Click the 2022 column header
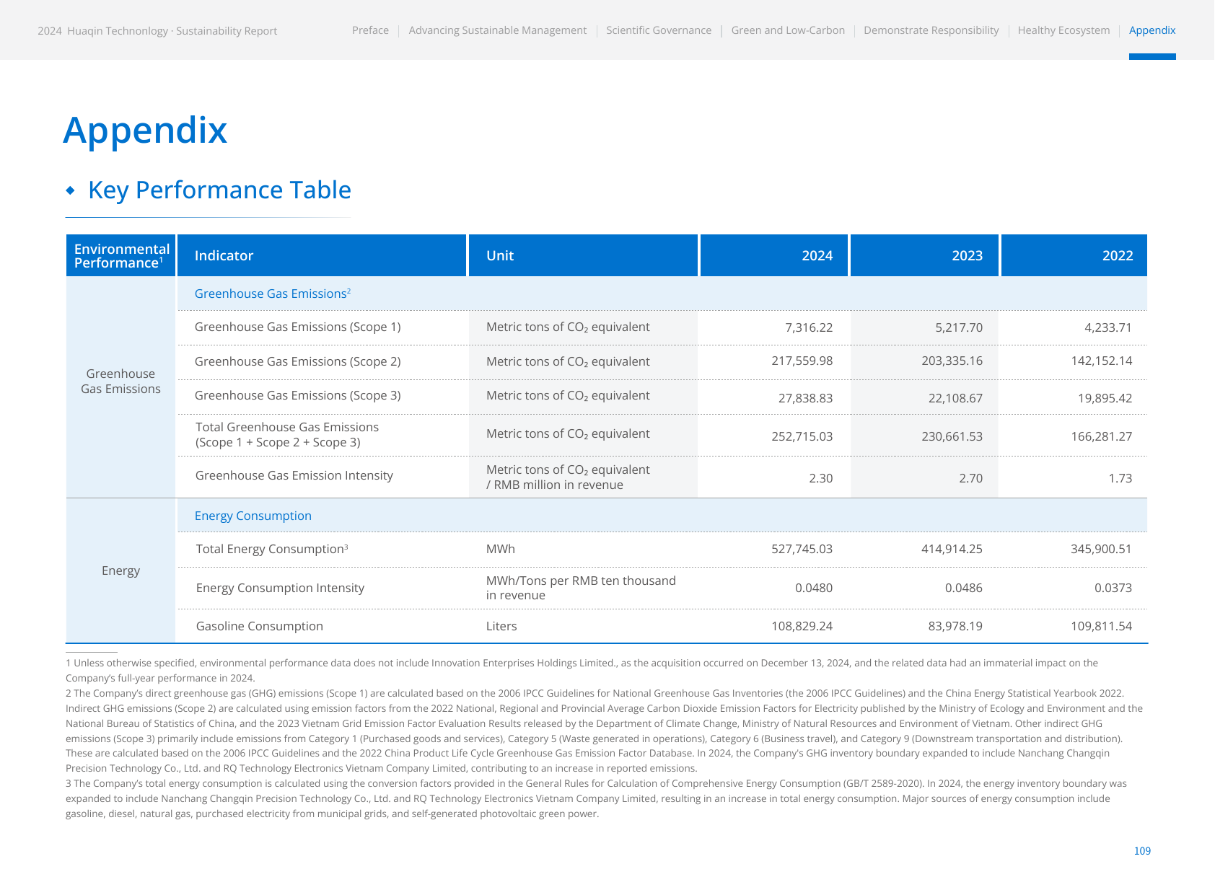Screen dimensions: 1215x895 click(x=1074, y=255)
